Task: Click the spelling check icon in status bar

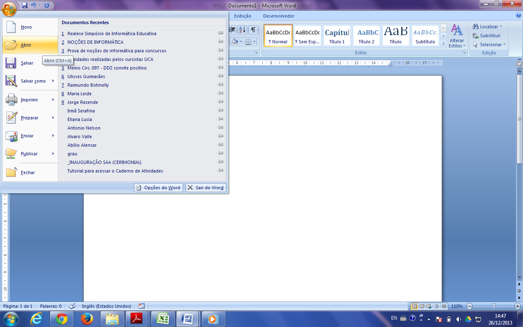Action: pos(72,306)
